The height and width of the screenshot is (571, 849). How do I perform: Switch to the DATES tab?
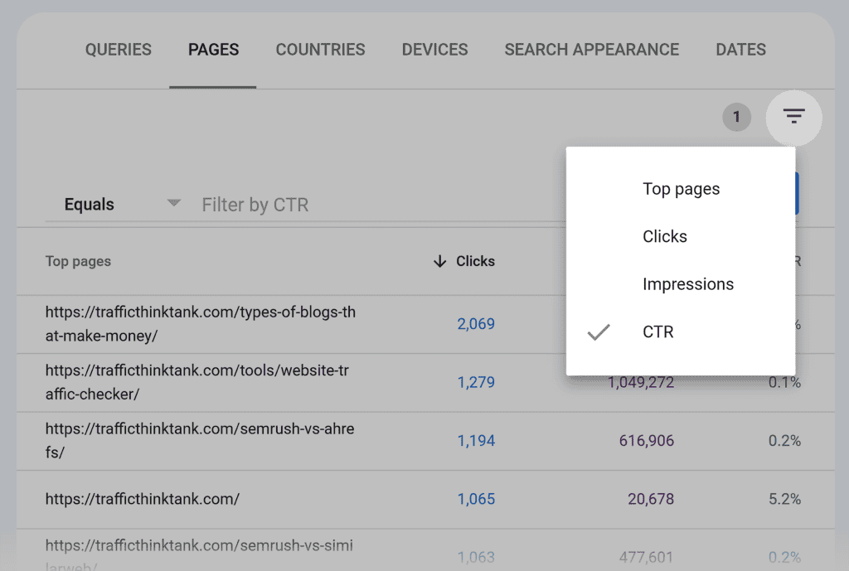click(x=740, y=50)
